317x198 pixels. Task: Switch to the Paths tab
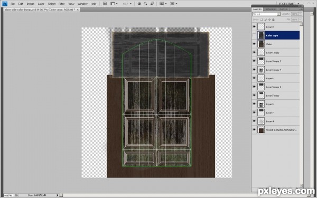pyautogui.click(x=283, y=10)
